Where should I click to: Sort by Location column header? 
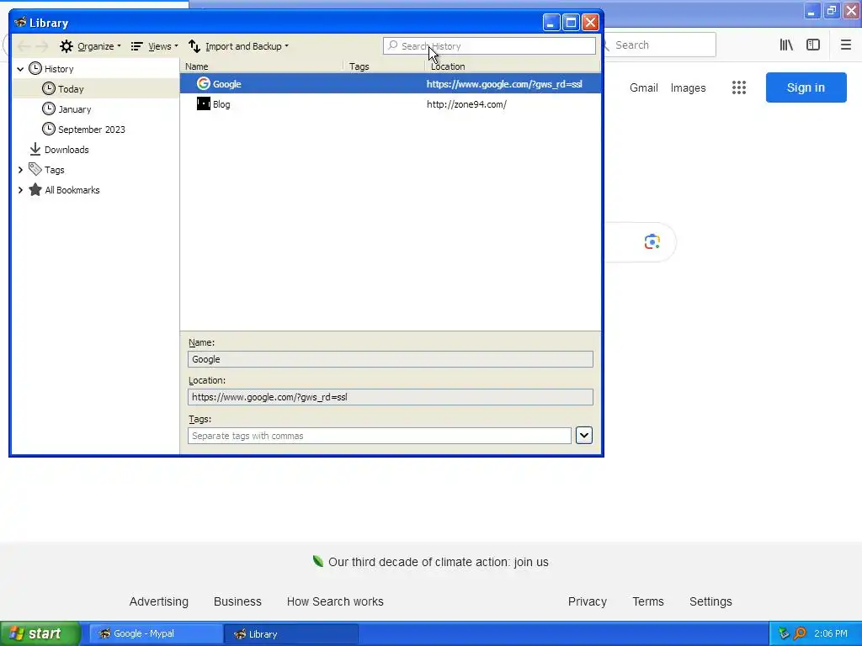tap(513, 66)
